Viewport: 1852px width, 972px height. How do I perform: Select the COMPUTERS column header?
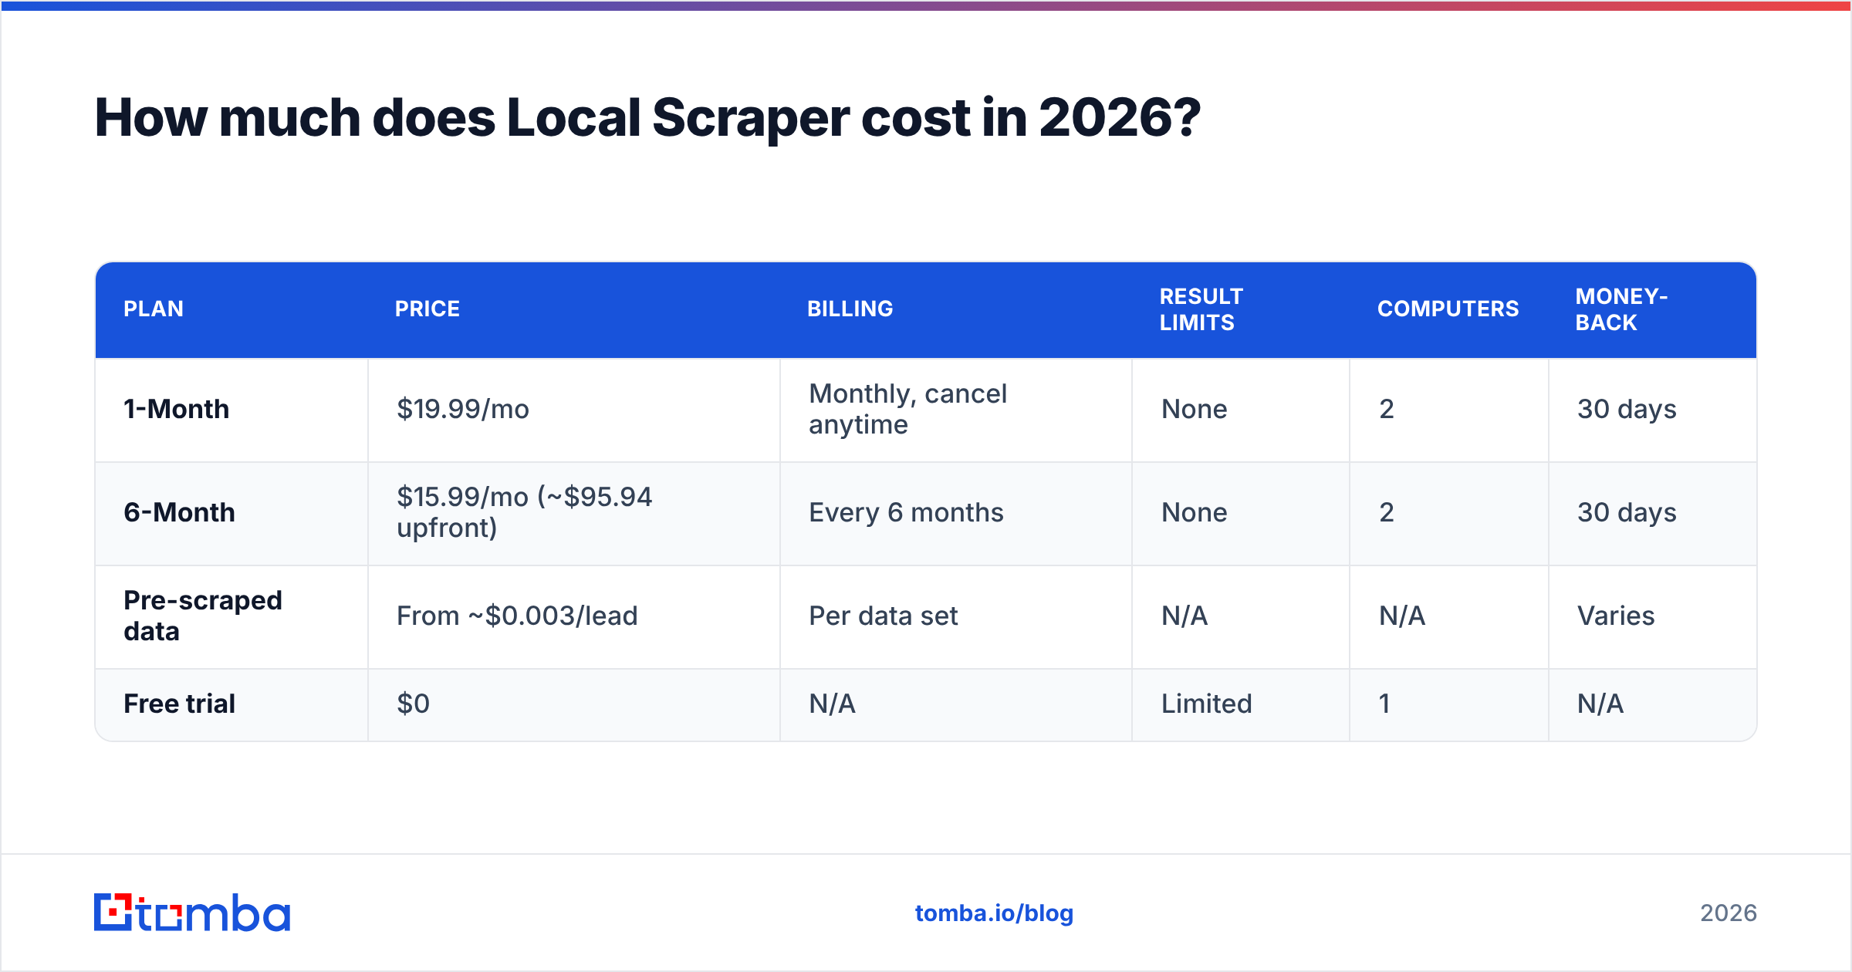point(1448,309)
